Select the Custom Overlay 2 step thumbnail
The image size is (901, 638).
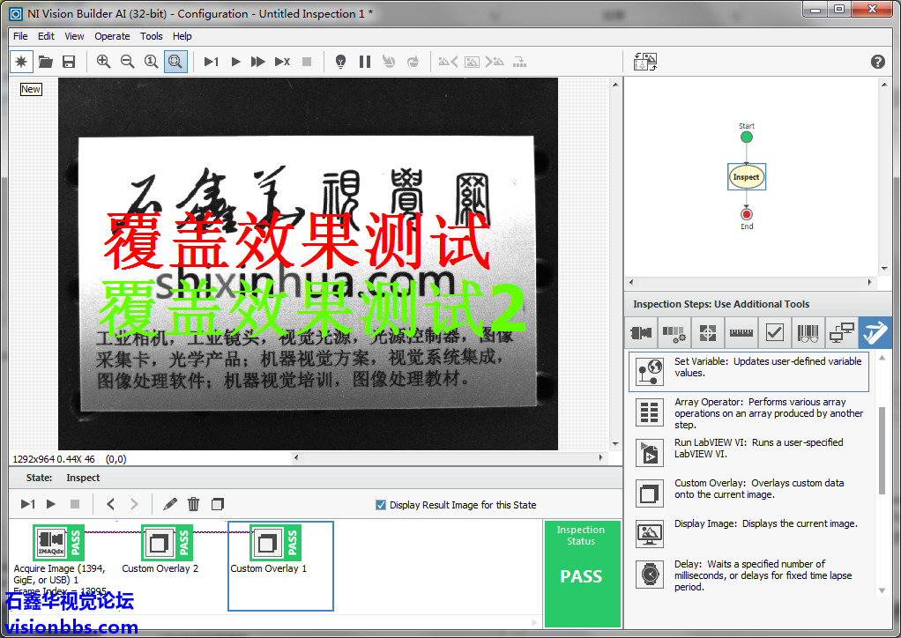[166, 544]
